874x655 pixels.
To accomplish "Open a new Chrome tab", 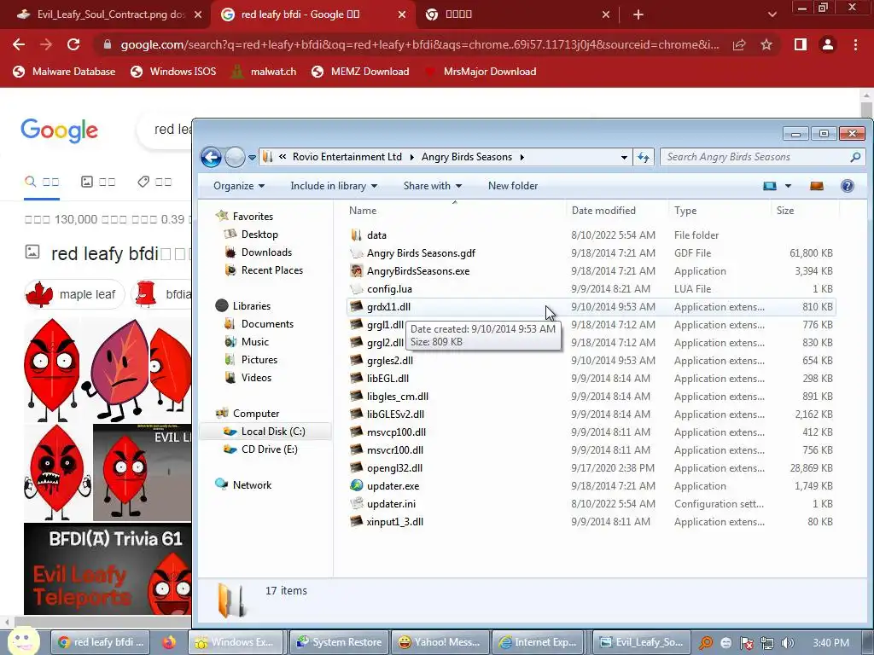I will [638, 14].
